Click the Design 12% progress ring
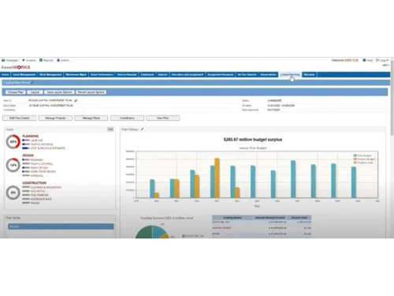394x296 pixels. [x=13, y=165]
